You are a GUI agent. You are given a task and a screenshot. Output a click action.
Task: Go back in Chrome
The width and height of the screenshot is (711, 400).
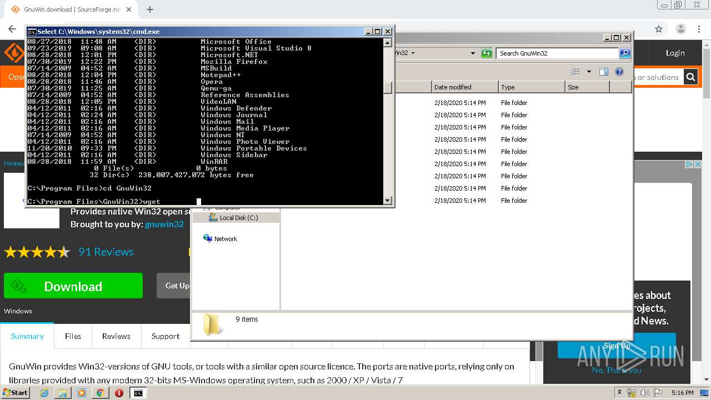[12, 29]
